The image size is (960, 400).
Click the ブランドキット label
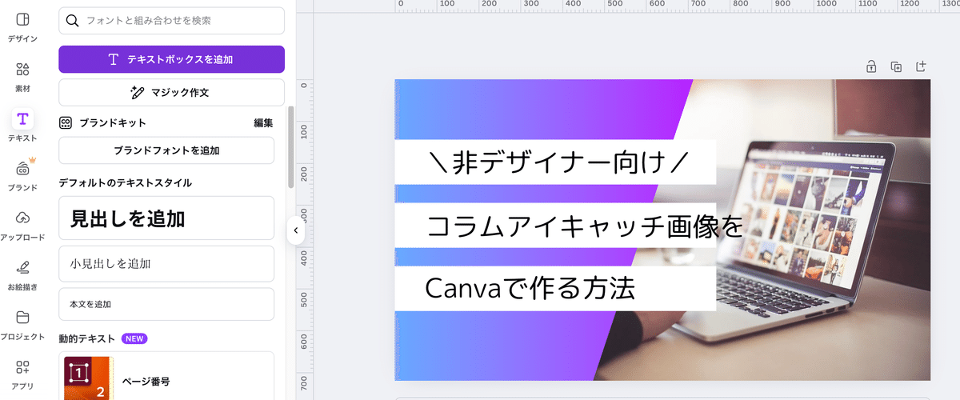click(x=113, y=123)
